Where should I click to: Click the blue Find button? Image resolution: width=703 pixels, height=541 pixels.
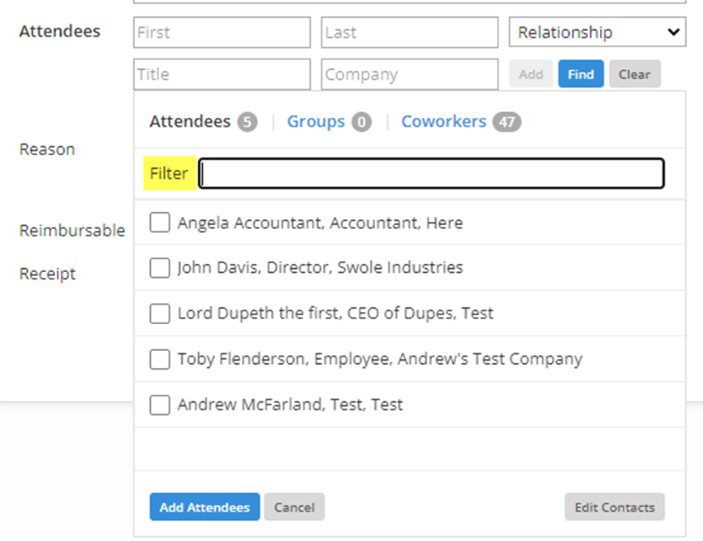[580, 74]
